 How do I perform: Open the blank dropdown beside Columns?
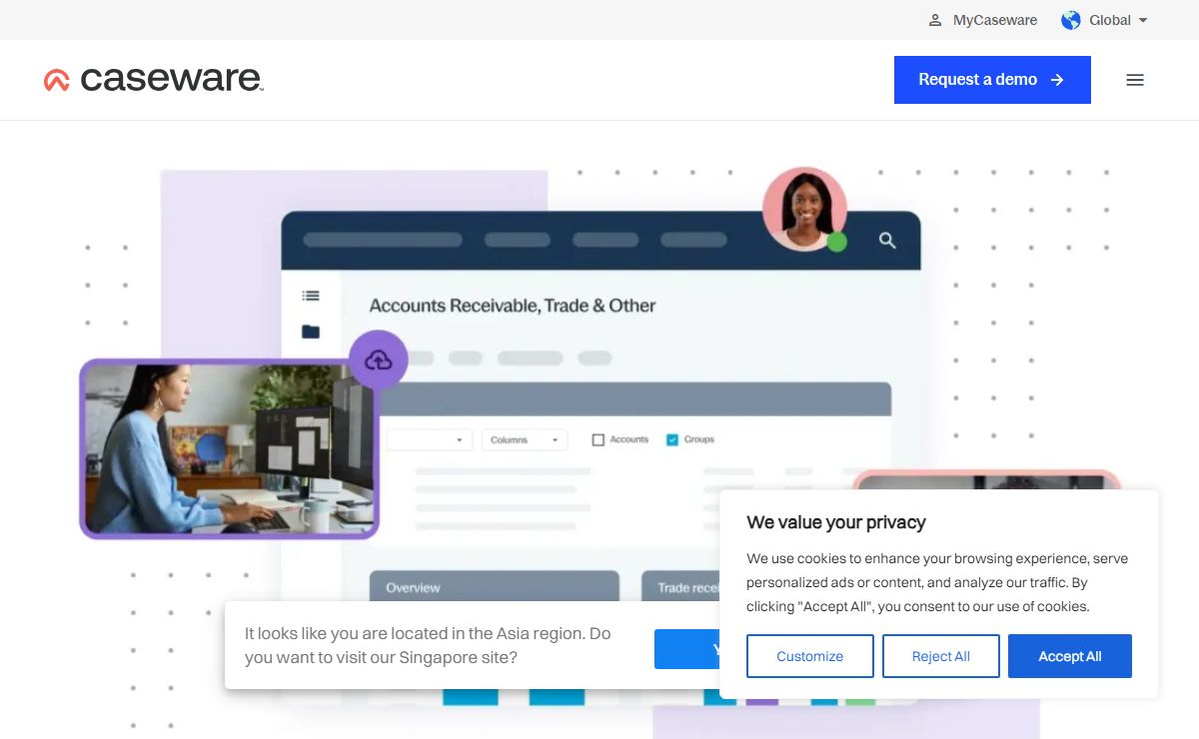click(430, 439)
